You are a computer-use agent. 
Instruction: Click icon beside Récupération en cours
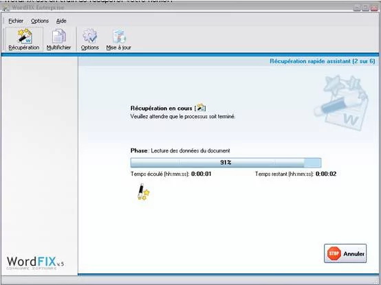pos(200,107)
